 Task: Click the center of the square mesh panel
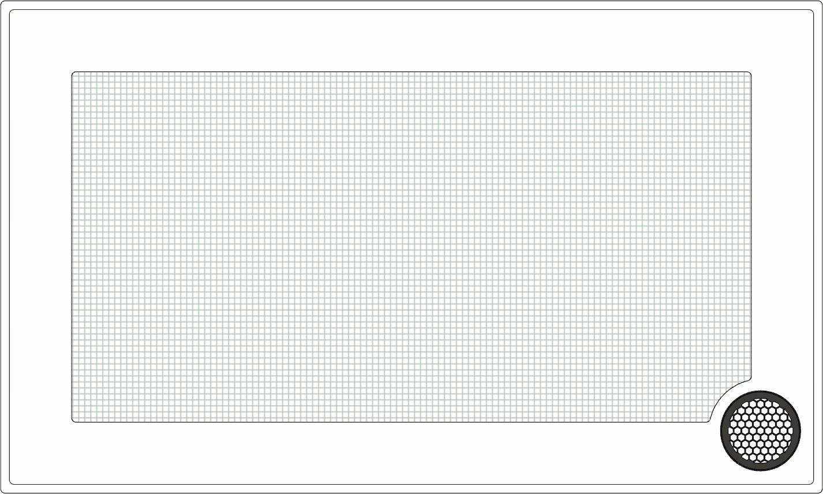411,247
